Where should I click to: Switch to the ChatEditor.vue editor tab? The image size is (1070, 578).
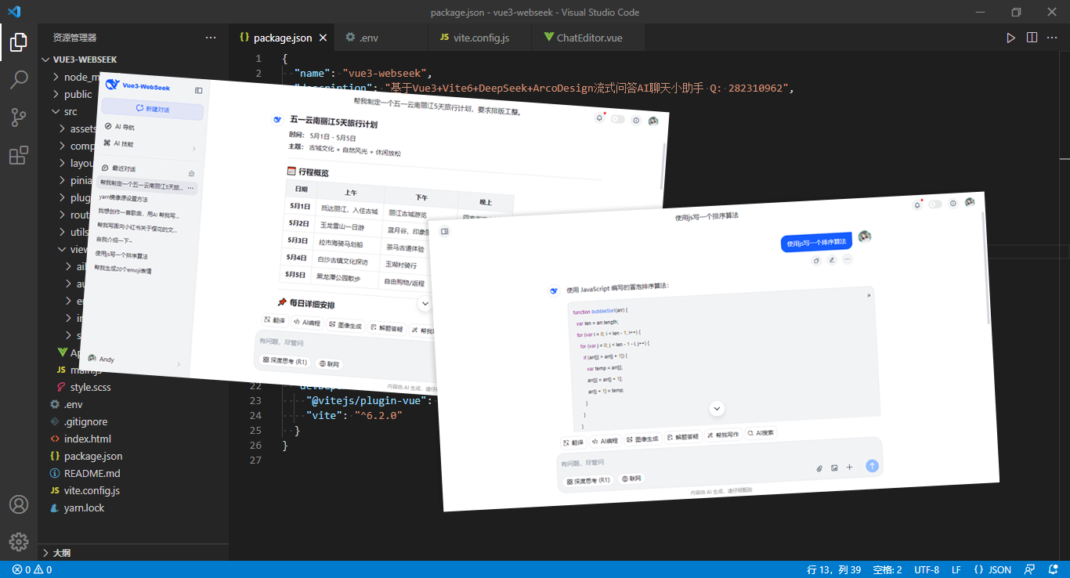[587, 38]
